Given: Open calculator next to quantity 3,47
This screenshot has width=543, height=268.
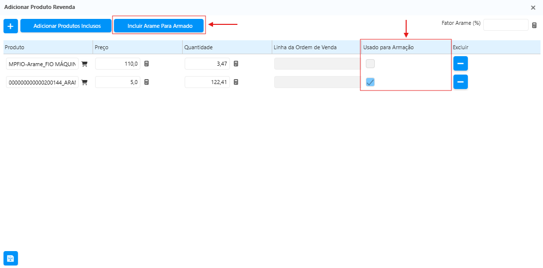Looking at the screenshot, I should 236,64.
